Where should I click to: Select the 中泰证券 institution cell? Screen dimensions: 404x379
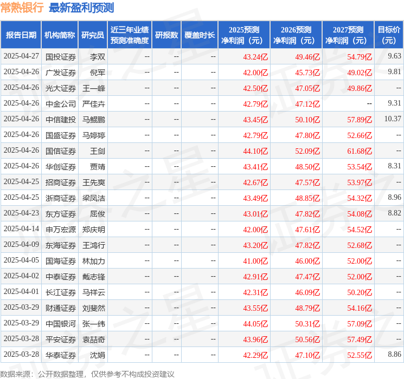click(x=61, y=277)
